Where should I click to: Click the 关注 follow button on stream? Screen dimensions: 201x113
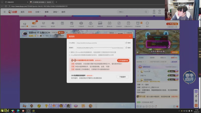(x=61, y=32)
